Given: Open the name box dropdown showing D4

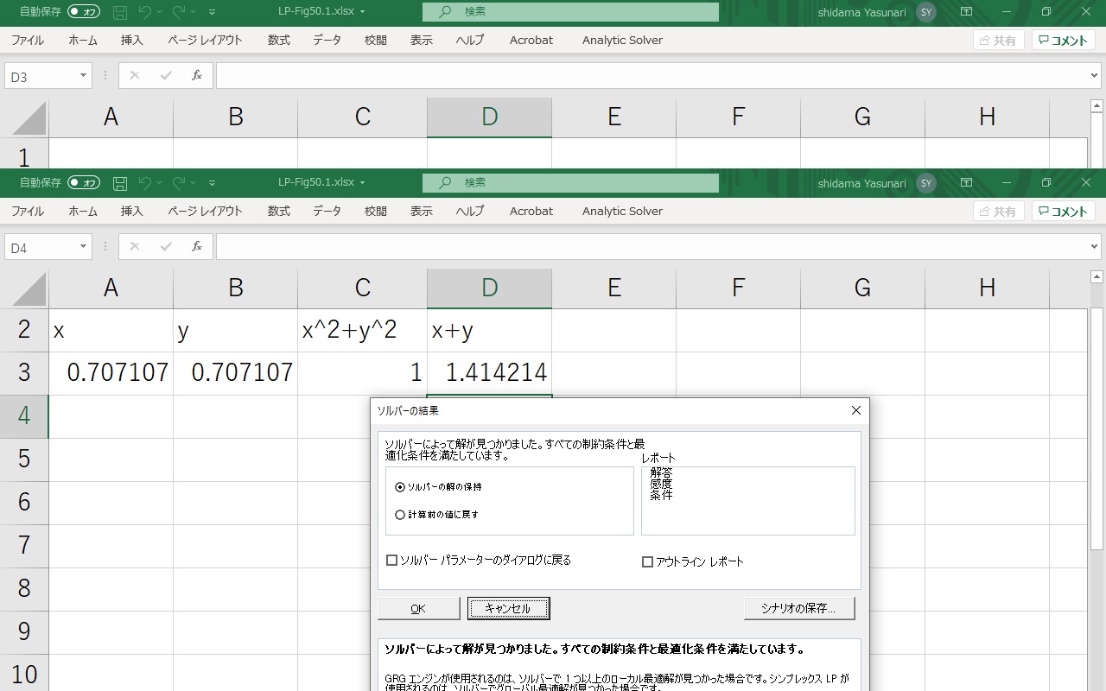Looking at the screenshot, I should [83, 247].
